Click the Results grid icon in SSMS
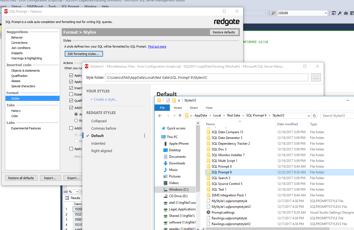 point(67,198)
